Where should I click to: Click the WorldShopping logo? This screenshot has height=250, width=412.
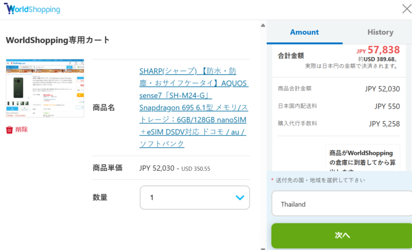point(32,8)
